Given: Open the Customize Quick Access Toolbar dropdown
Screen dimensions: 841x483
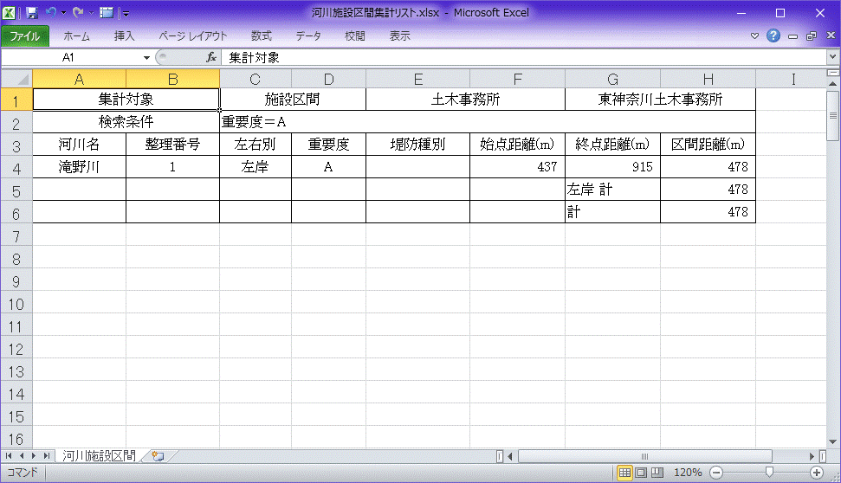Looking at the screenshot, I should (126, 14).
